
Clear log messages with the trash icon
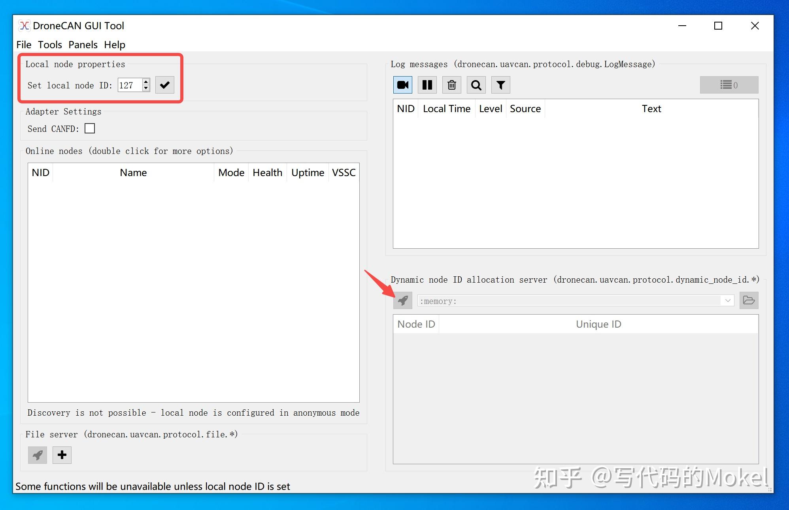(451, 84)
